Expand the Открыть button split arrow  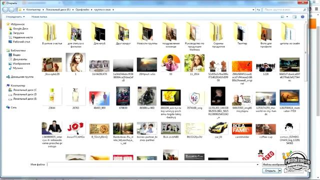click(280, 170)
